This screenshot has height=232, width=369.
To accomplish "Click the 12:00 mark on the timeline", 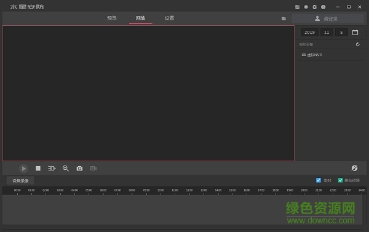I will [189, 190].
